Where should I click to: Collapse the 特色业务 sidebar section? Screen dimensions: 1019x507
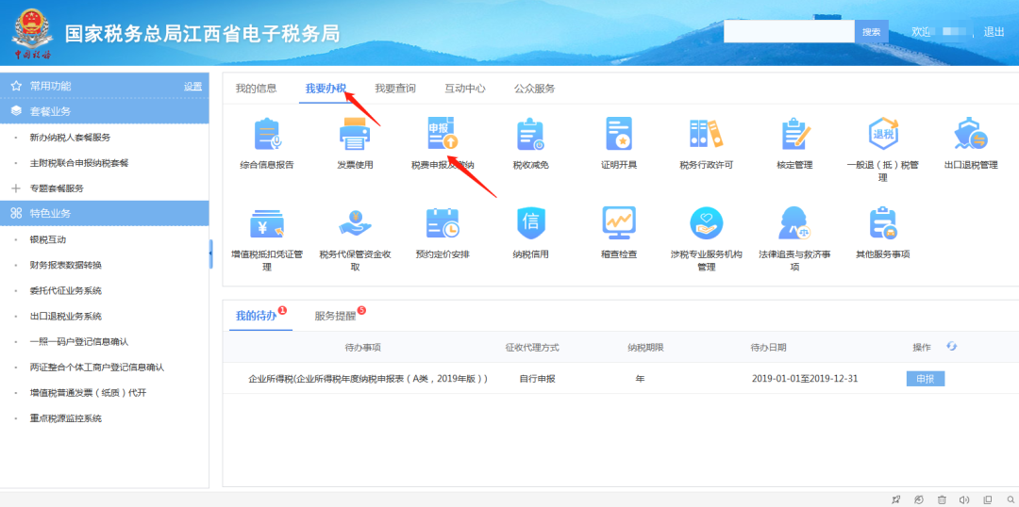pyautogui.click(x=104, y=213)
